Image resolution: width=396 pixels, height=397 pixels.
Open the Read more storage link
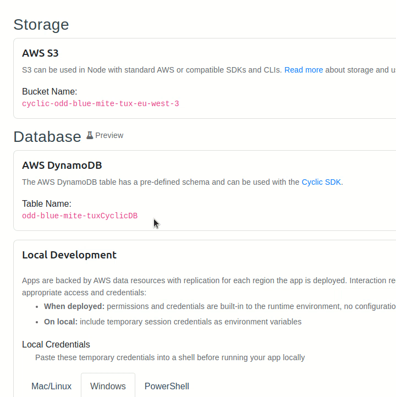[x=304, y=70]
